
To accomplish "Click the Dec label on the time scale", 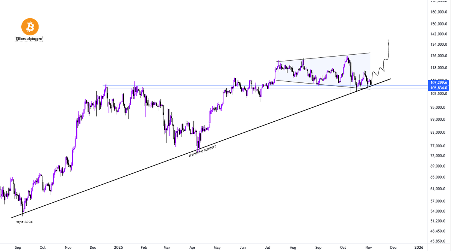I will coord(393,248).
